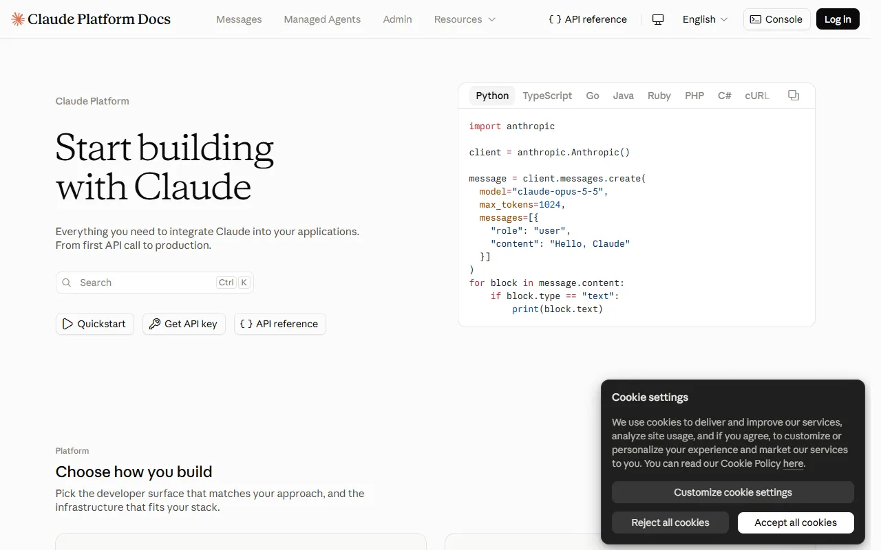
Task: Switch to the TypeScript code tab
Action: [x=547, y=96]
